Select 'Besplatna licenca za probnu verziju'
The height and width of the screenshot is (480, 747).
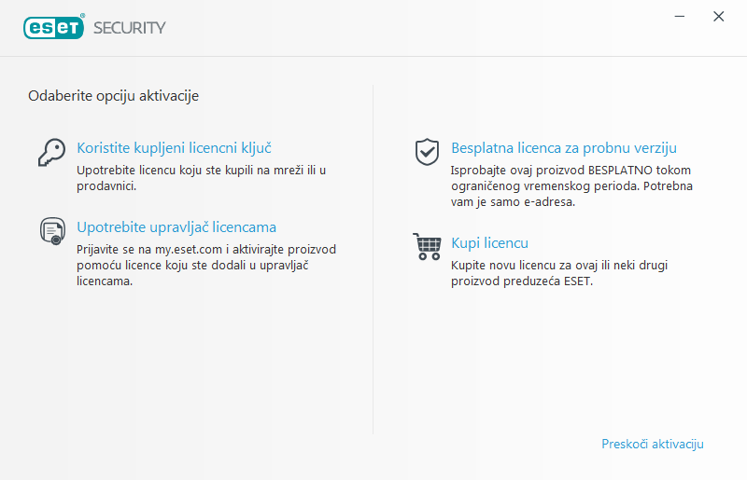[564, 147]
